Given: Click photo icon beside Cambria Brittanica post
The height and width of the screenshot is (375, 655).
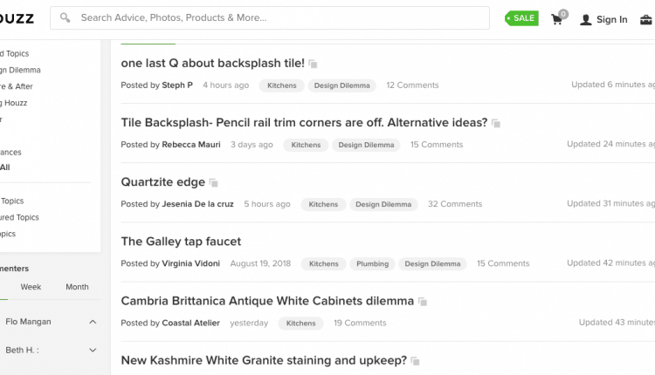Looking at the screenshot, I should click(423, 302).
